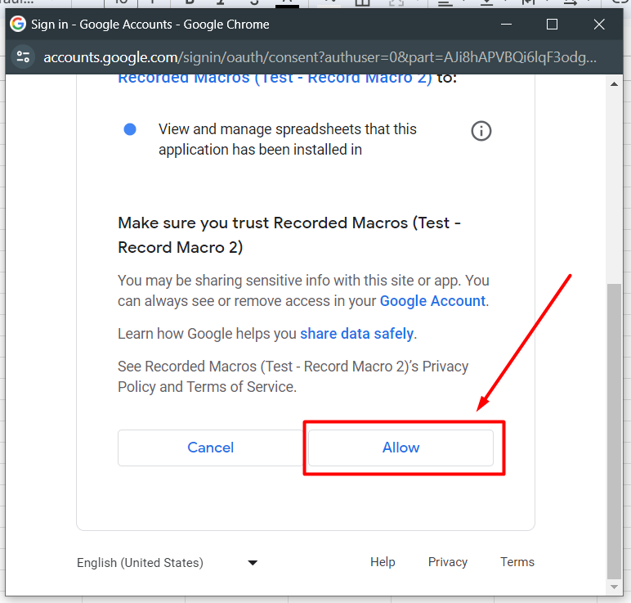Click the Google logo in the title bar

(18, 25)
